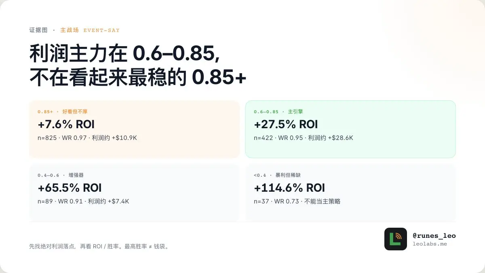This screenshot has height=273, width=485.
Task: Click the <0.4 暴利但稀缺 tag
Action: click(277, 175)
